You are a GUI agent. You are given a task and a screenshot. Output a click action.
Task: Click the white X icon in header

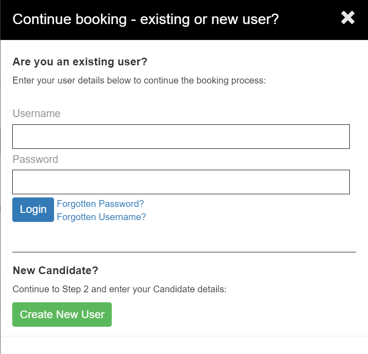pos(348,18)
